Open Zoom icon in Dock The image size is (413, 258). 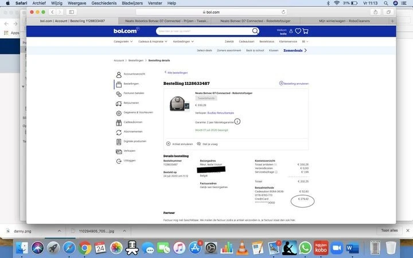point(336,248)
